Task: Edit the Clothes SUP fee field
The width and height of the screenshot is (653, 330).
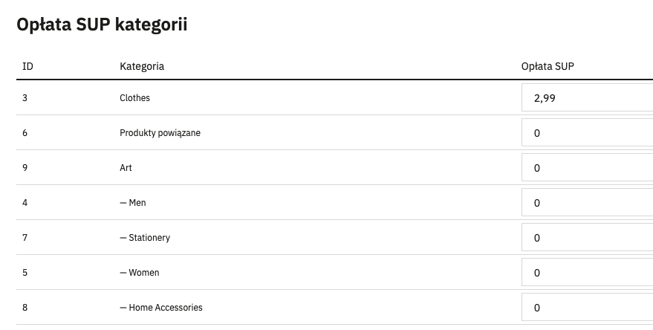Action: pyautogui.click(x=587, y=97)
